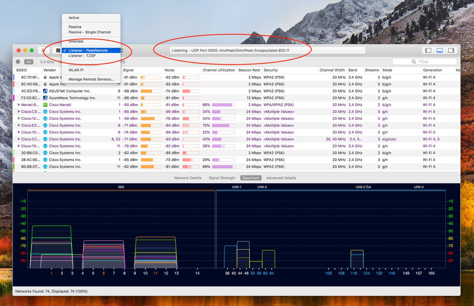Select the right sidebar layout icon
474x306 pixels.
coord(451,50)
